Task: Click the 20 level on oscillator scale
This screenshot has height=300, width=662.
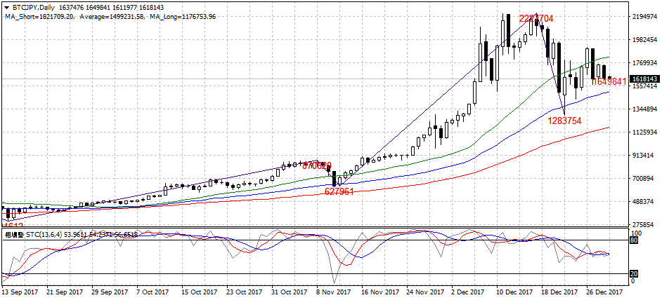Action: pos(635,273)
